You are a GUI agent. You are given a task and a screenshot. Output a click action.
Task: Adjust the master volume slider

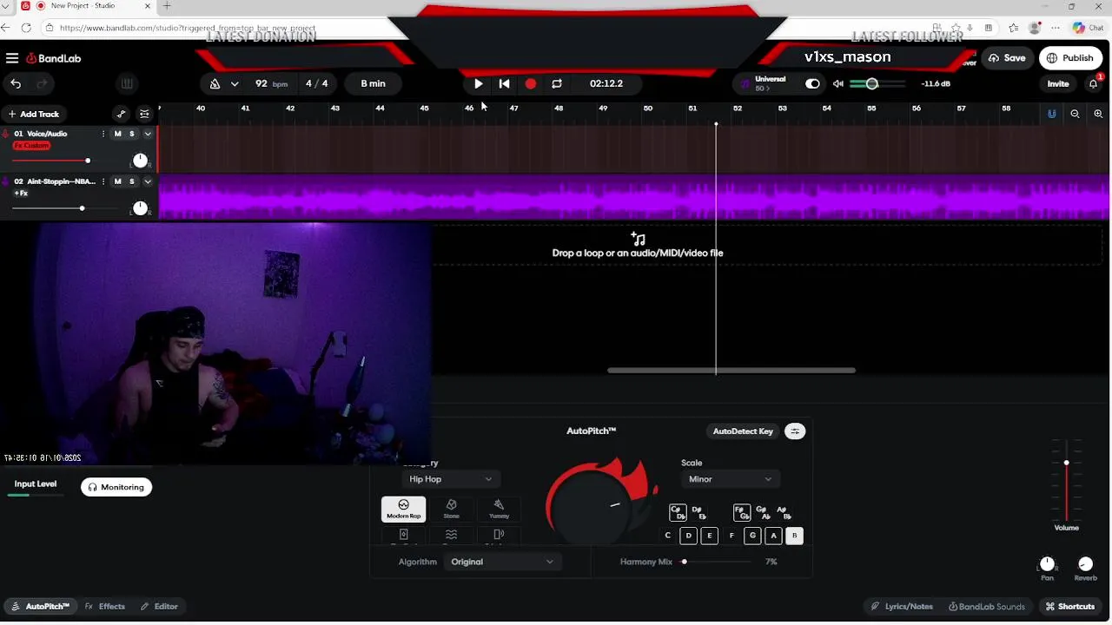[877, 83]
